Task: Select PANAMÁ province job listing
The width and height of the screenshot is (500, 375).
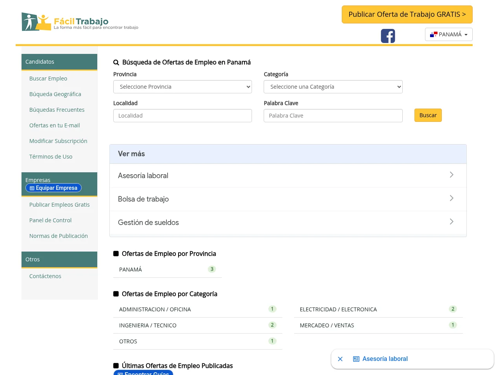Action: tap(168, 270)
